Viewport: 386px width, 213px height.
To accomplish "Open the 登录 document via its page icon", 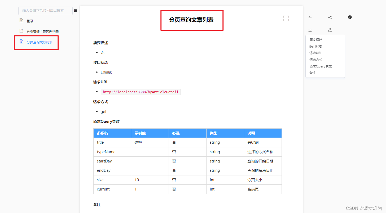I will coord(21,20).
